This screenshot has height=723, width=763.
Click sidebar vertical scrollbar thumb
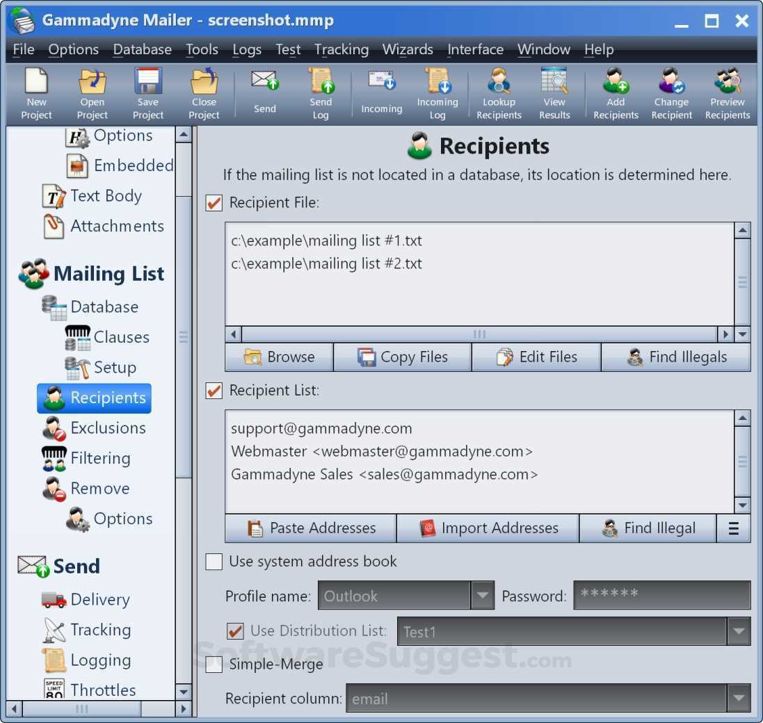click(184, 337)
